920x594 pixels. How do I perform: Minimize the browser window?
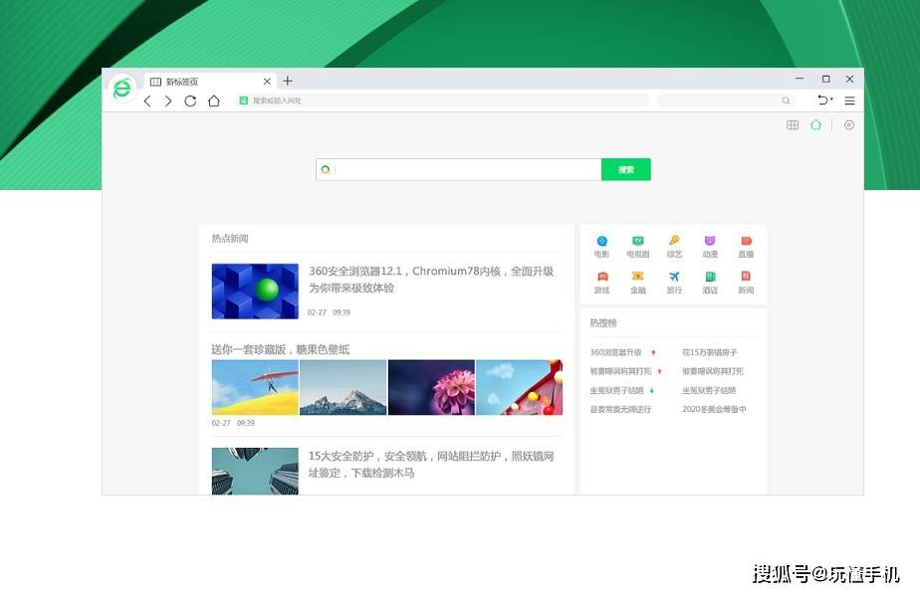pyautogui.click(x=800, y=79)
